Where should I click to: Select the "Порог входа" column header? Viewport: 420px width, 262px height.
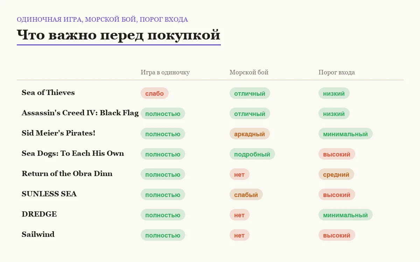[337, 72]
